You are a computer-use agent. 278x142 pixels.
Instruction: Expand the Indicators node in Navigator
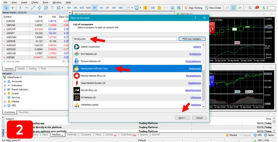point(5,86)
